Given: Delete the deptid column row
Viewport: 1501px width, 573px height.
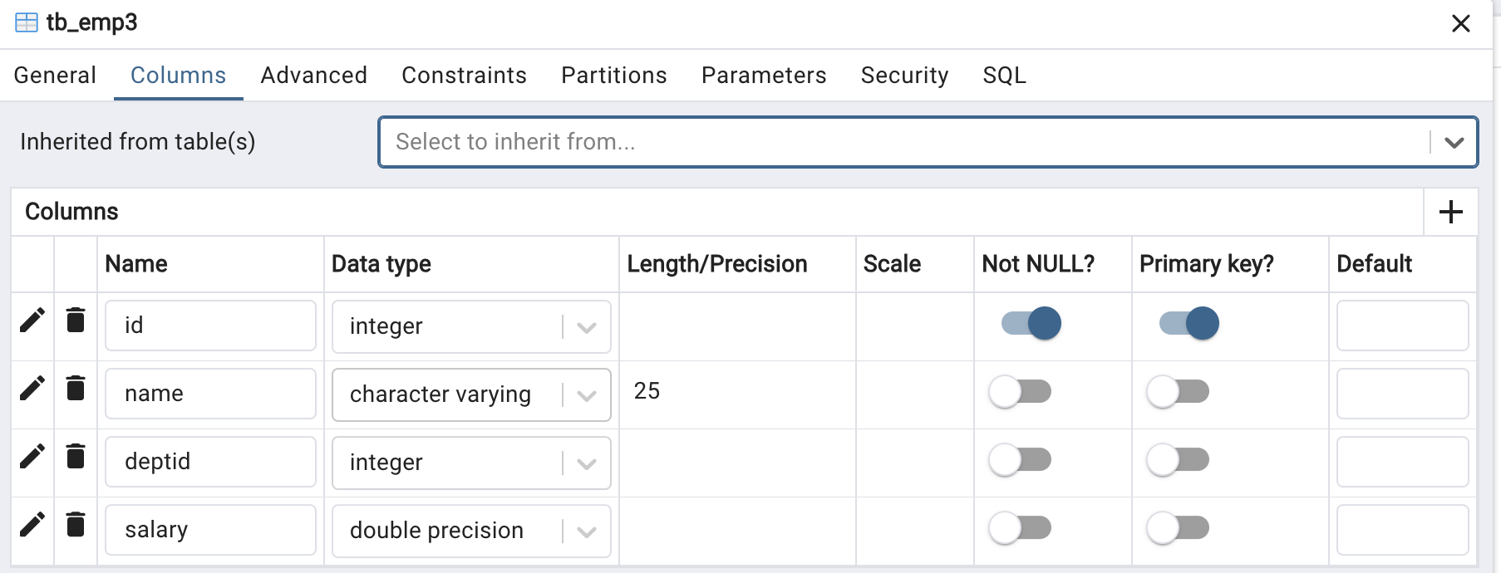Looking at the screenshot, I should [76, 456].
